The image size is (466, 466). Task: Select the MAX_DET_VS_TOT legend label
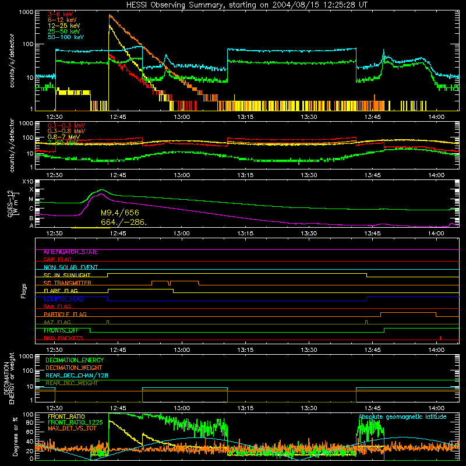point(72,428)
